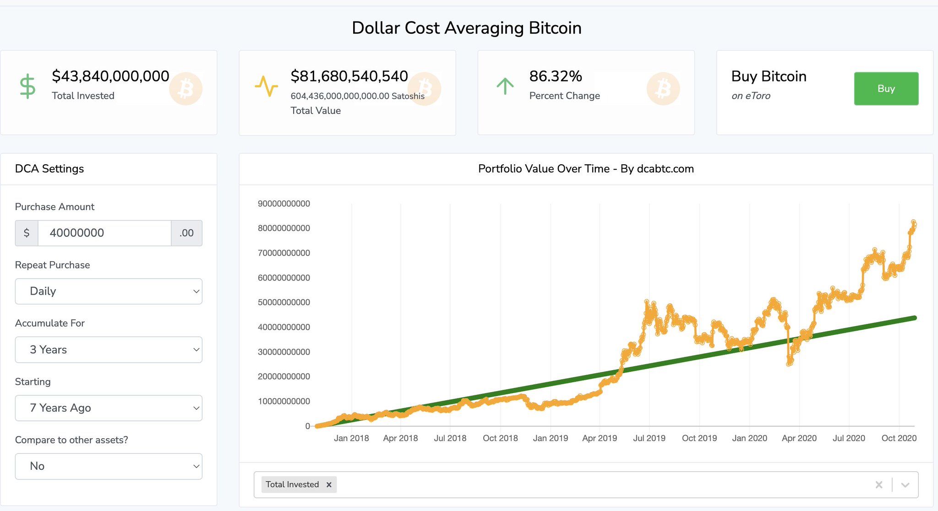Click the orange portfolio value peak point
This screenshot has height=511, width=938.
913,222
